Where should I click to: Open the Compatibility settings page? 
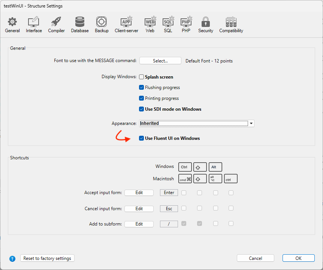tap(231, 25)
